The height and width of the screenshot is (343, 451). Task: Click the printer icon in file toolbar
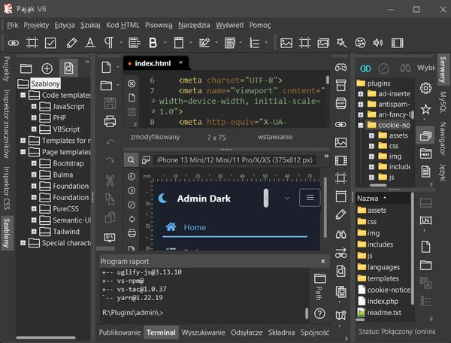[110, 121]
